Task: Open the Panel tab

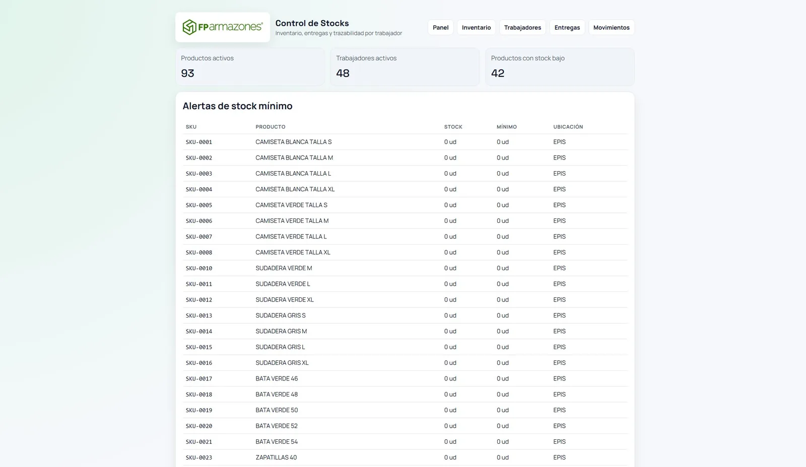Action: [x=440, y=28]
